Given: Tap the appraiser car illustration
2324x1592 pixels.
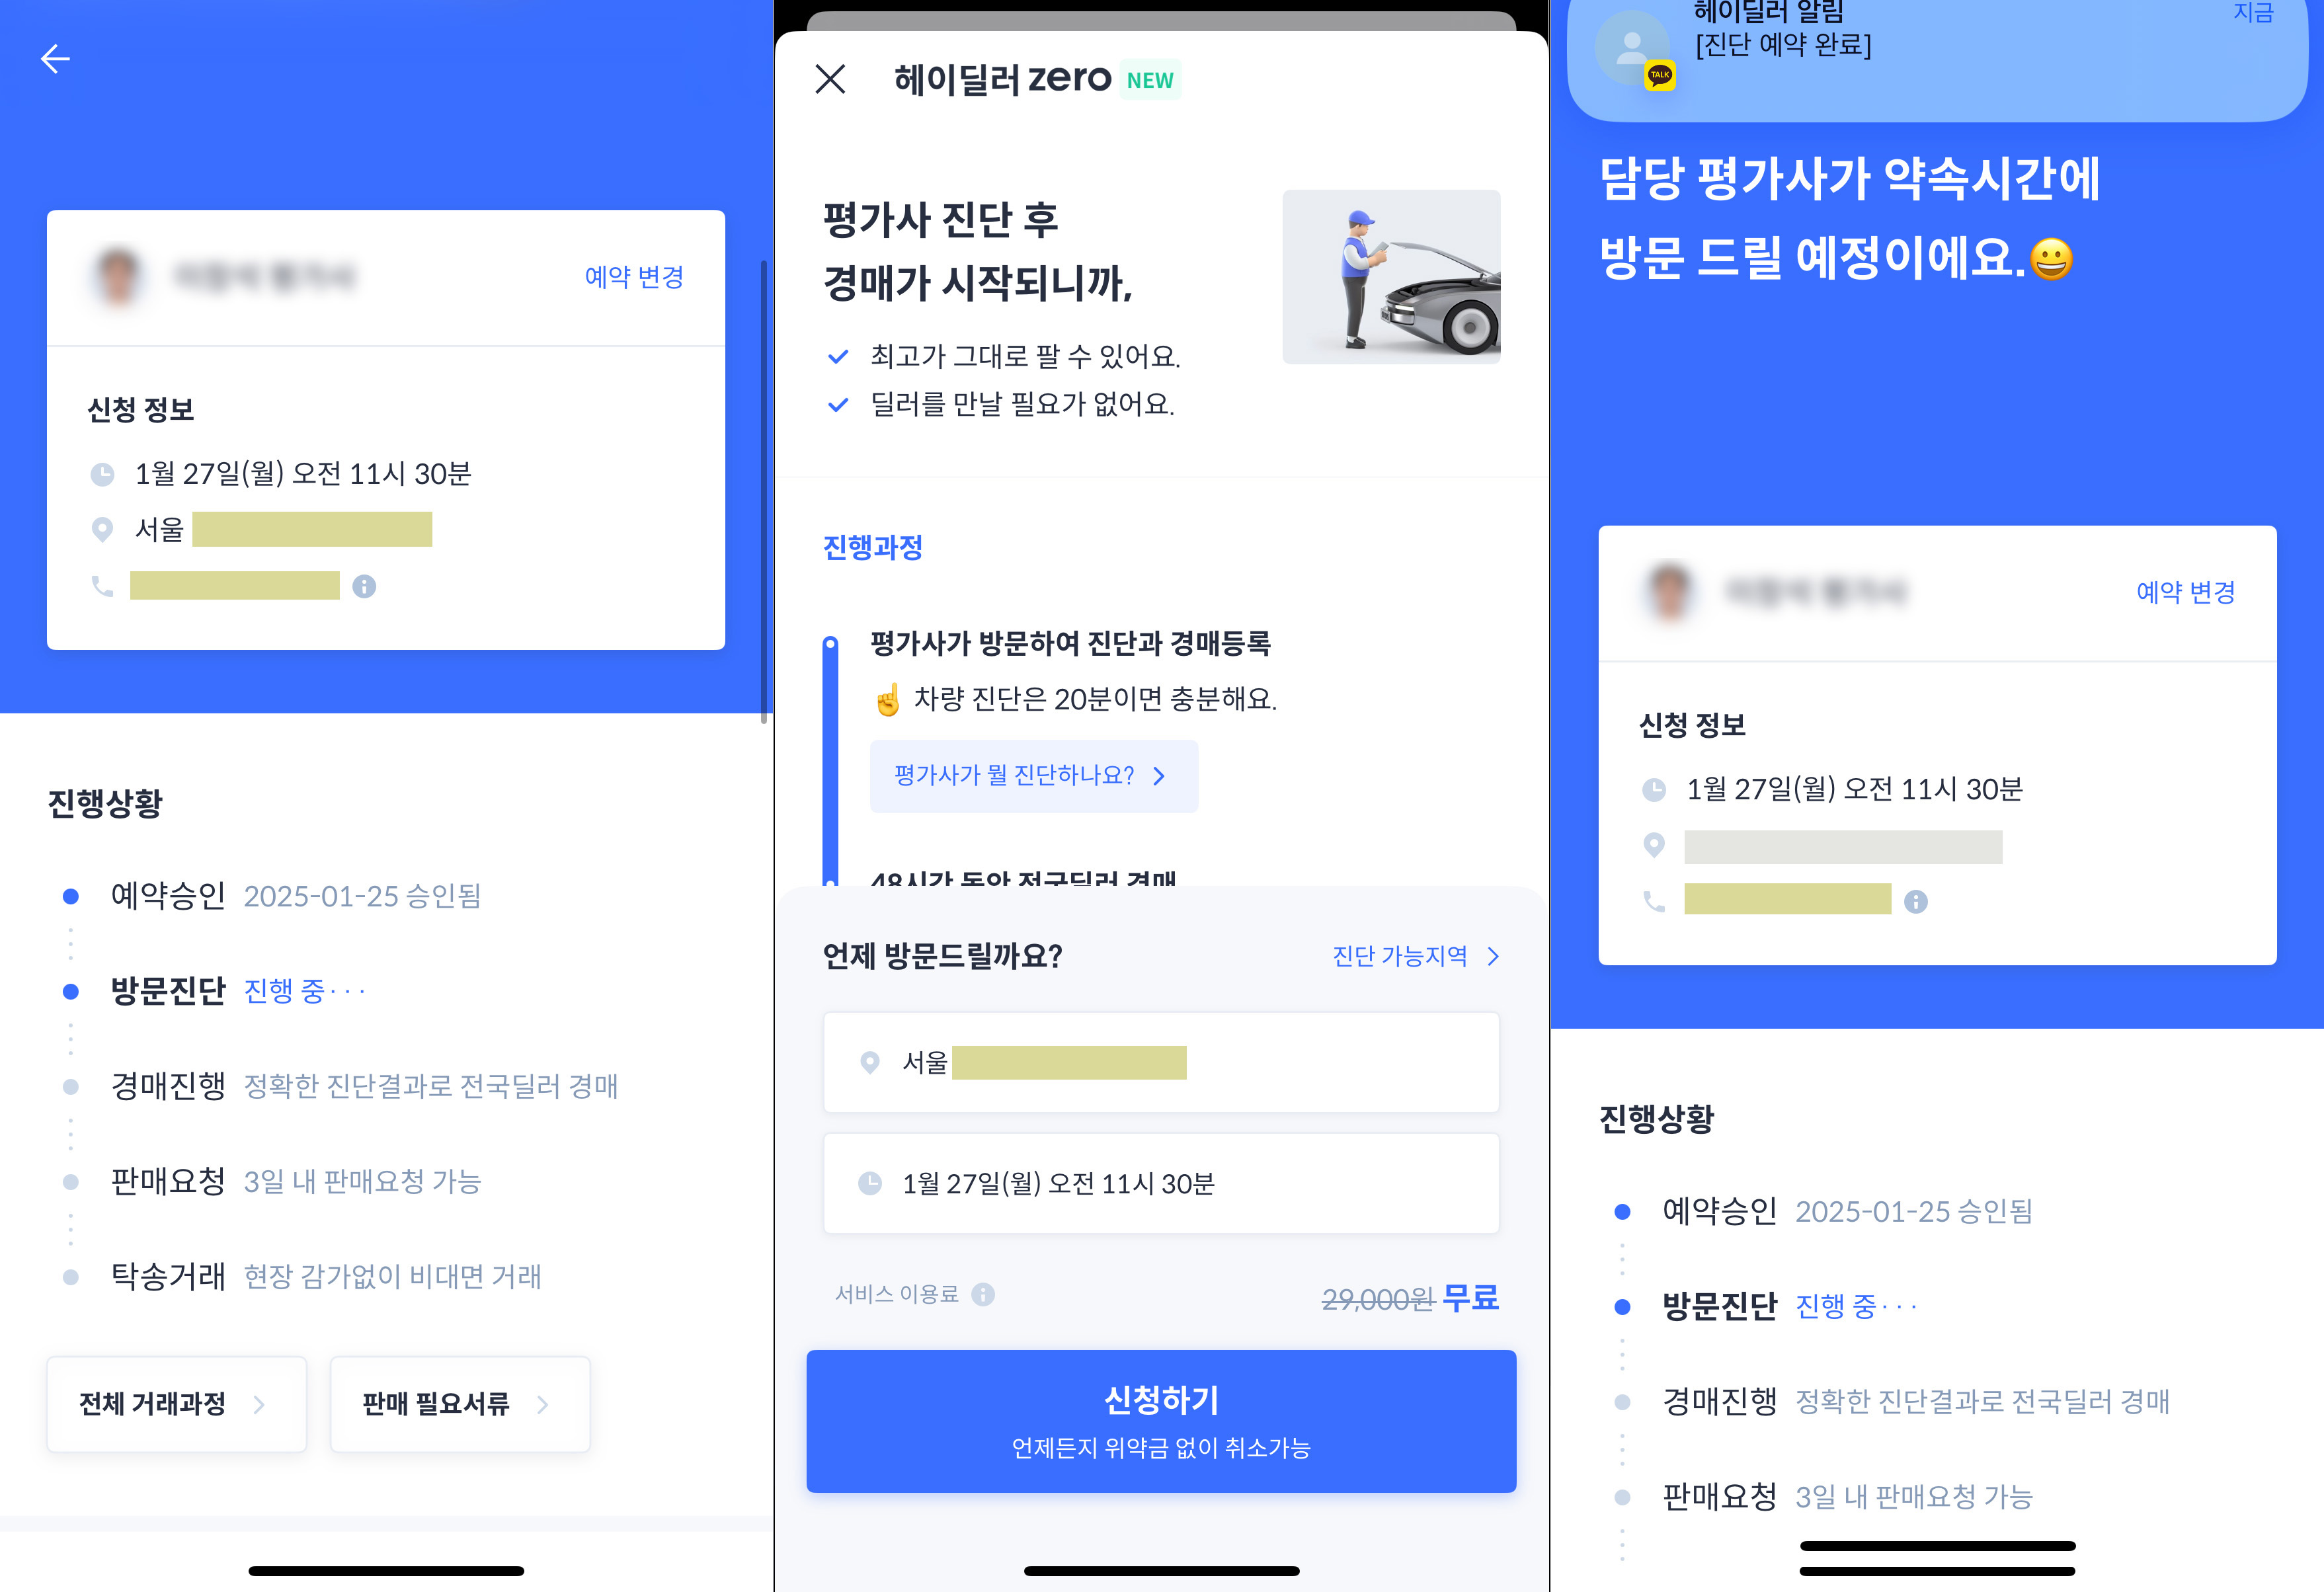Looking at the screenshot, I should pos(1391,277).
